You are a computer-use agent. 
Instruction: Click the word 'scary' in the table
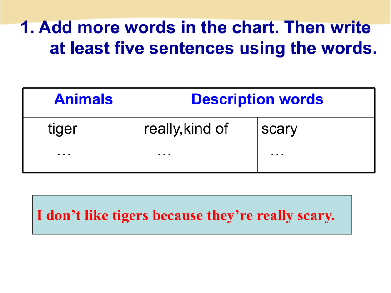279,129
